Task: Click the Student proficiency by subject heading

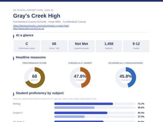Action: [x=40, y=93]
